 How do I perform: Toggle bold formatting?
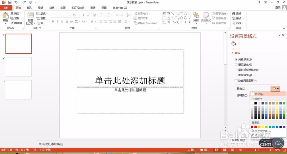point(53,21)
